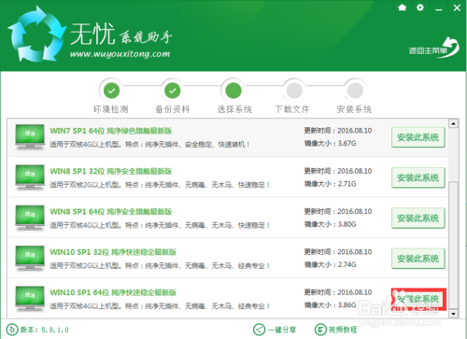Install WIN10 SP1 32位 system
The width and height of the screenshot is (467, 339).
click(x=418, y=259)
